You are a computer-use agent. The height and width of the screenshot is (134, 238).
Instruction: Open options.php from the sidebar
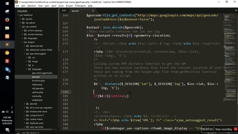38,92
